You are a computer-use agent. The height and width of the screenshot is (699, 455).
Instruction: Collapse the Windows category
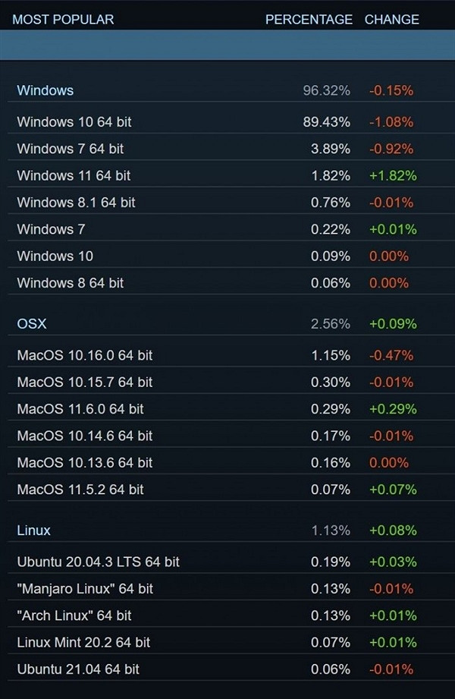pos(45,90)
